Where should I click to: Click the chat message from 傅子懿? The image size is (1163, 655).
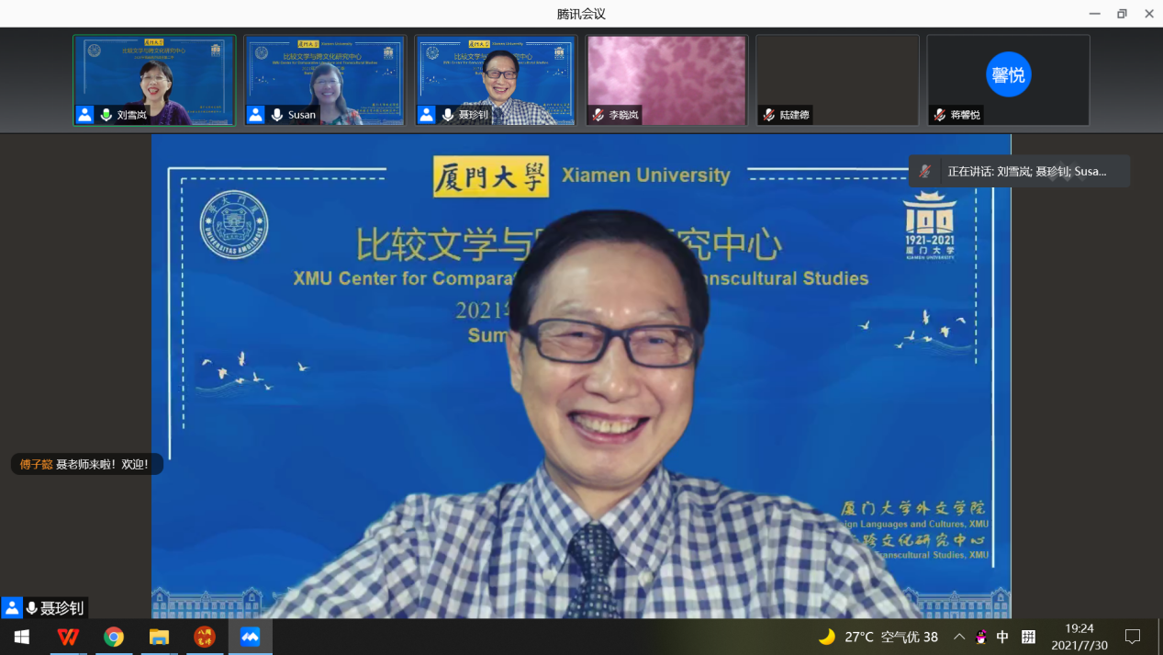click(x=87, y=464)
